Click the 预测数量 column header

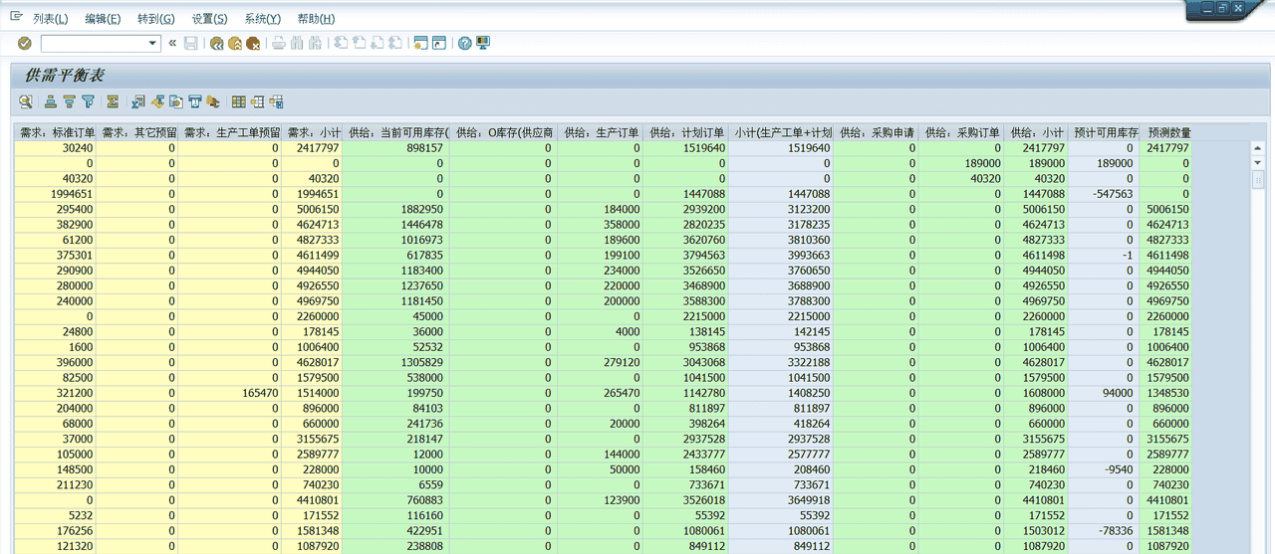1168,132
